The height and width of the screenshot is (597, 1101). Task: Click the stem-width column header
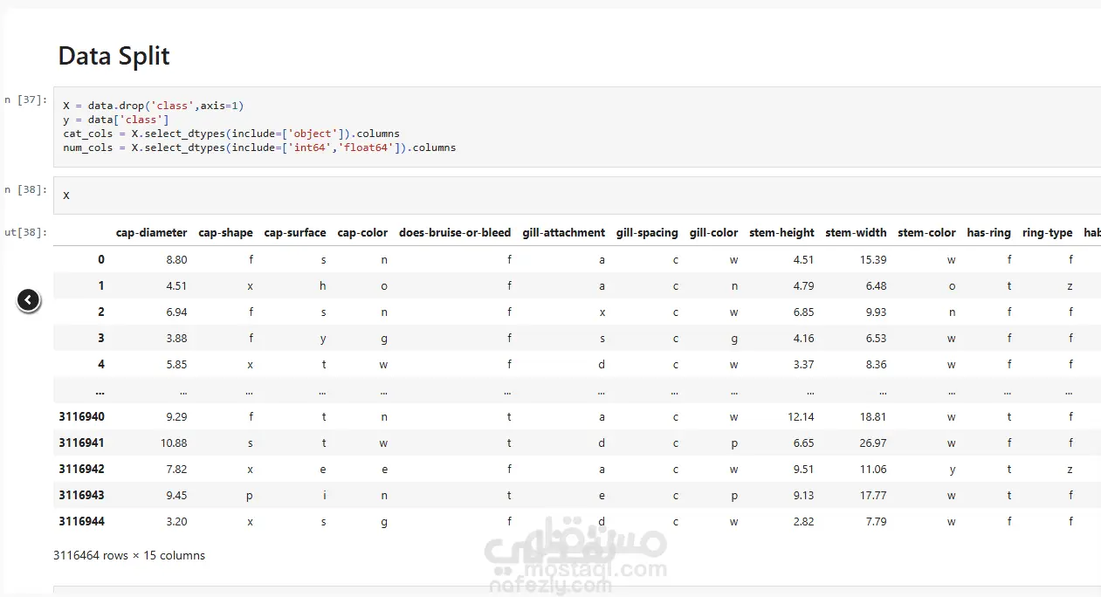click(856, 233)
